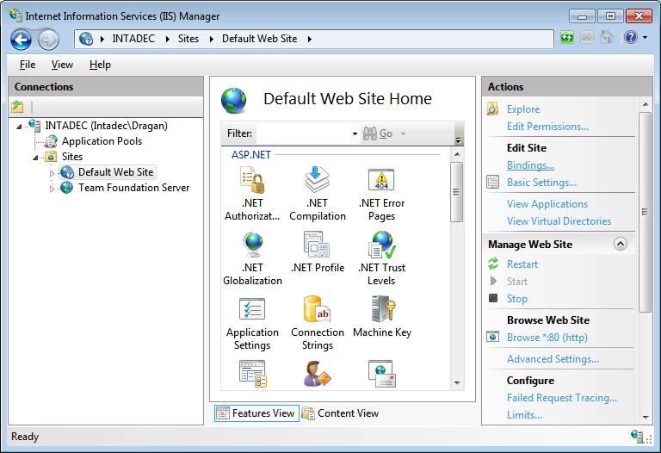Open Advanced Settings... link
661x453 pixels.
(x=553, y=359)
